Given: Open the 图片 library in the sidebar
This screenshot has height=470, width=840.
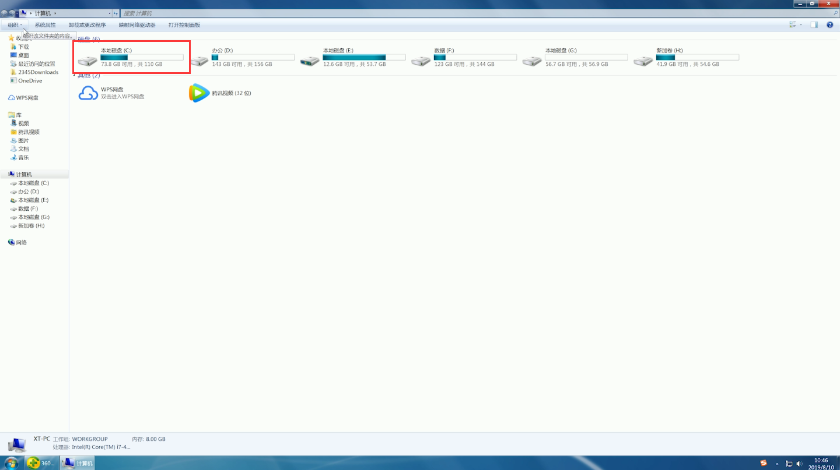Looking at the screenshot, I should point(20,140).
